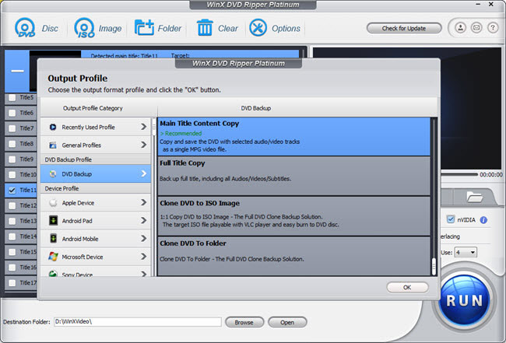Select Main Title Content Copy profile
Image resolution: width=506 pixels, height=343 pixels.
coord(293,137)
